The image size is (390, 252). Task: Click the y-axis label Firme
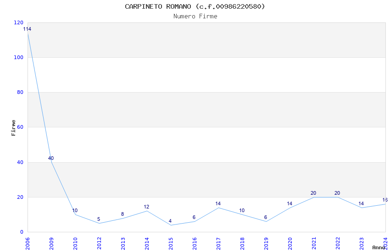(13, 128)
